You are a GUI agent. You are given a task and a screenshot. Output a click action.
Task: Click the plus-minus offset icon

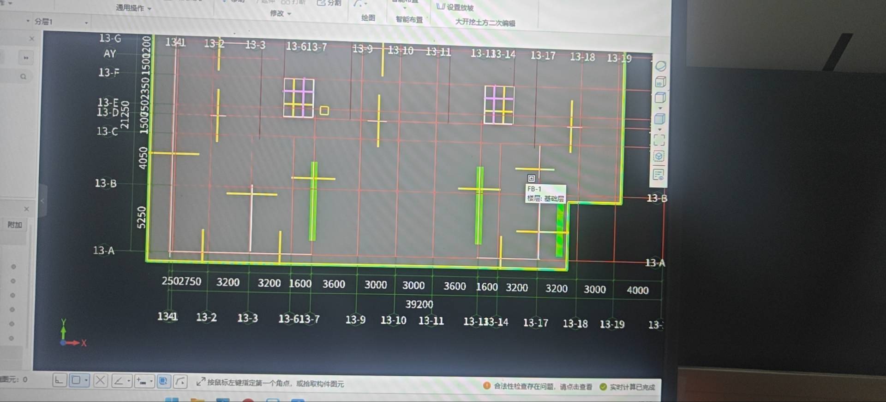141,381
